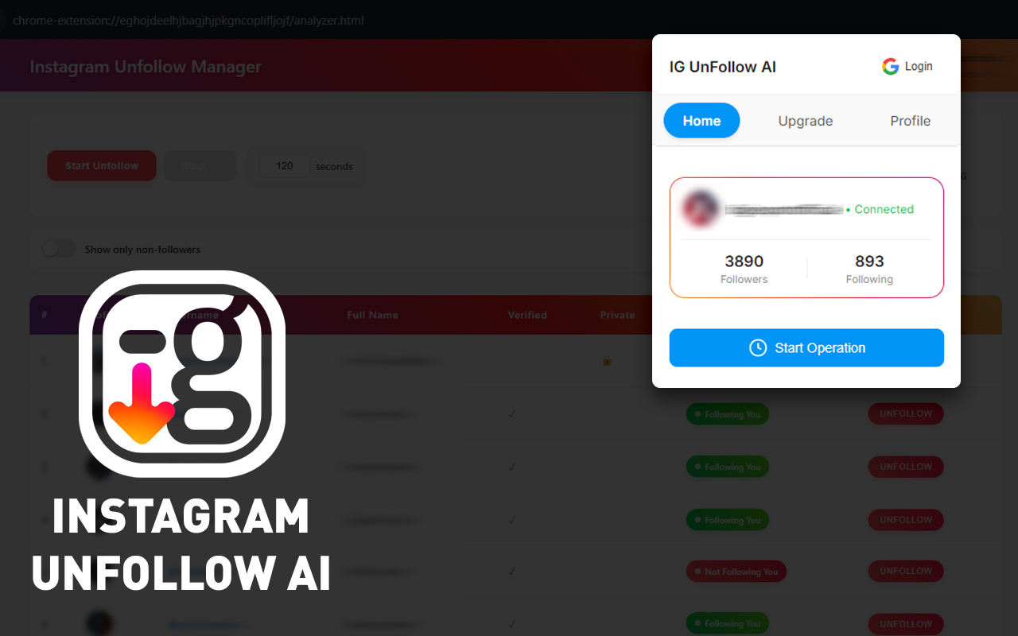The width and height of the screenshot is (1018, 636).
Task: Switch to the Upgrade tab
Action: point(806,121)
